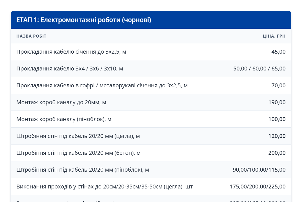297x202 pixels.
Task: Select 'Монтаж короб каналу до 20мм, м'
Action: pyautogui.click(x=61, y=102)
